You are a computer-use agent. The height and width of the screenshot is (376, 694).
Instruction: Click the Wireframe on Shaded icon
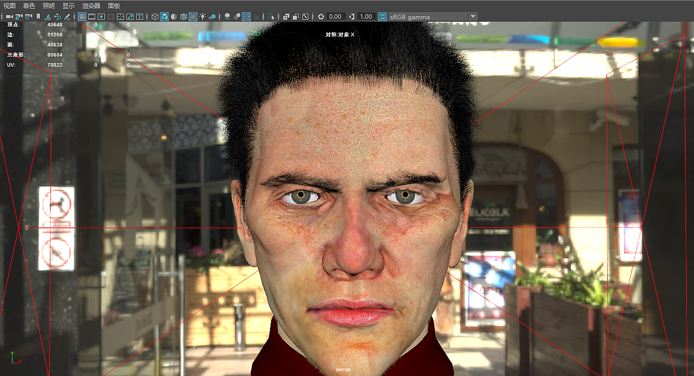184,16
